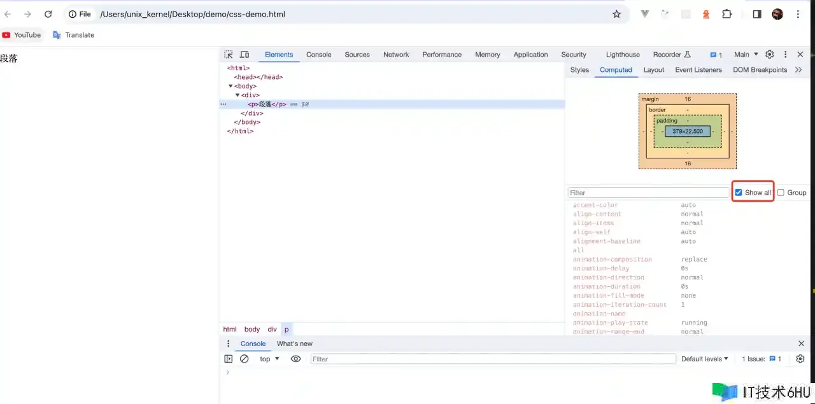815x404 pixels.
Task: Switch to the Network tab
Action: pos(396,55)
